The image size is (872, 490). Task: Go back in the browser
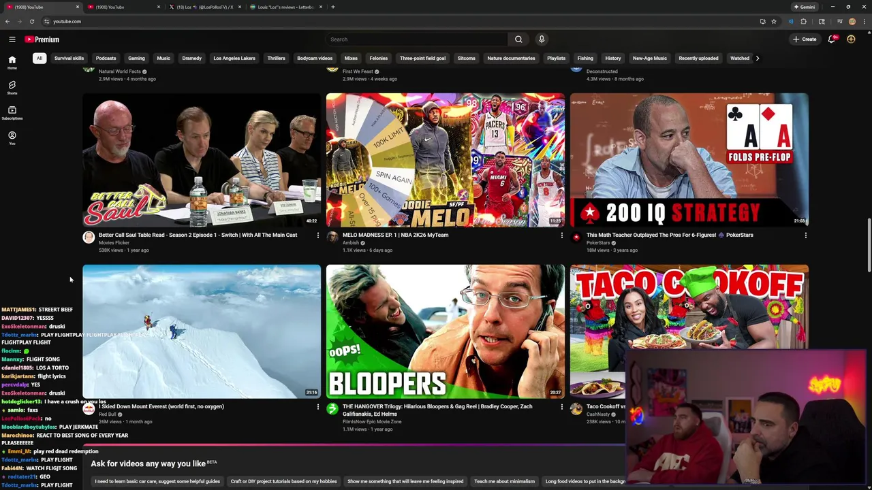click(7, 21)
